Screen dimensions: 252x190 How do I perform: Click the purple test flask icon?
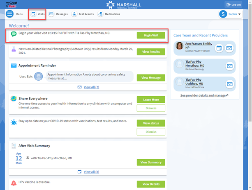point(14,49)
